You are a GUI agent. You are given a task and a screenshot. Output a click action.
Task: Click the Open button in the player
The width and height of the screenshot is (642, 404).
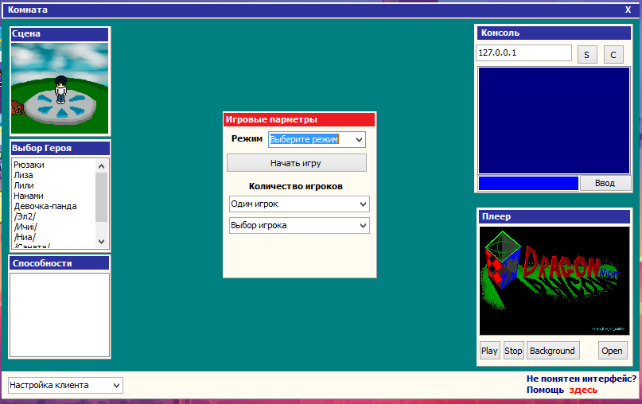tap(613, 351)
